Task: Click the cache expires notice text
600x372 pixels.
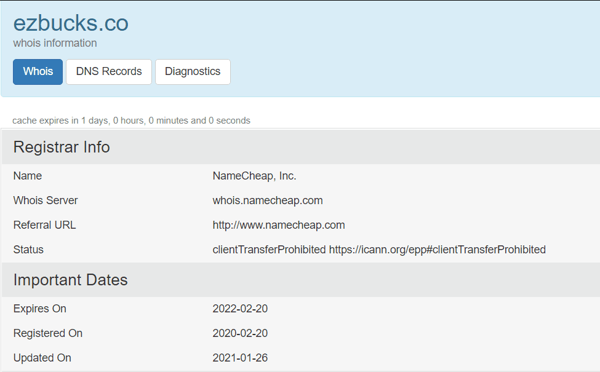Action: click(131, 121)
